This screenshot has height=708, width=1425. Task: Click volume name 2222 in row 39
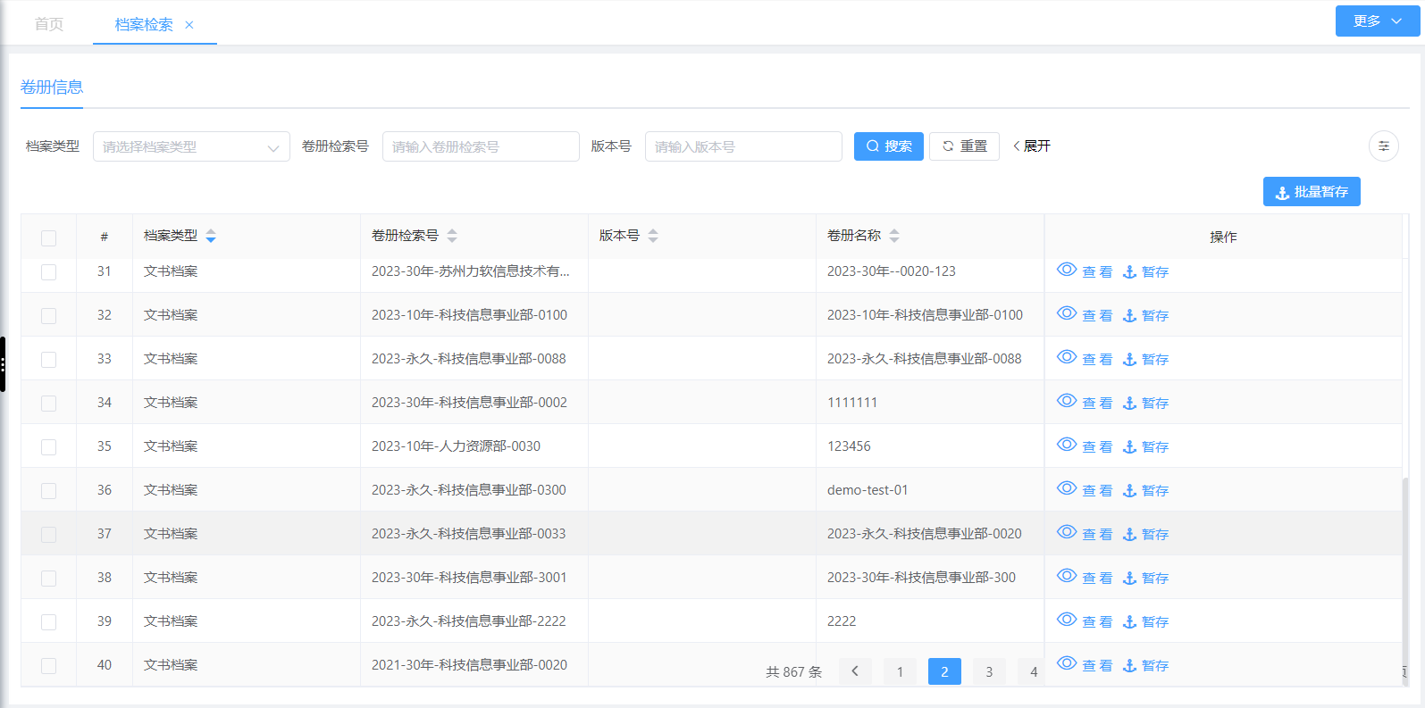click(x=842, y=621)
